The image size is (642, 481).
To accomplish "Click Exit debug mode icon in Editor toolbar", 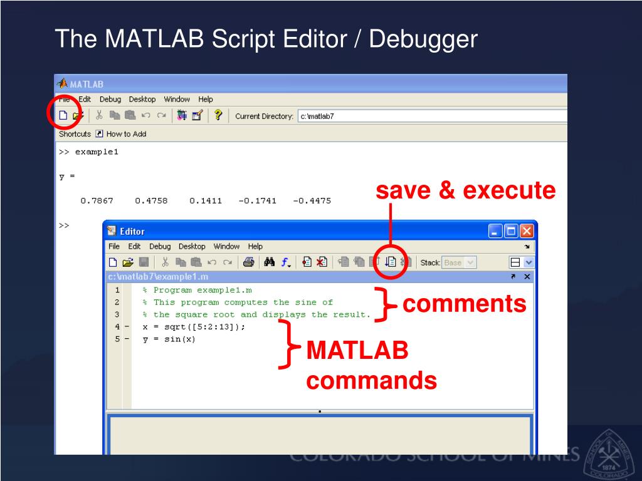I will click(406, 262).
